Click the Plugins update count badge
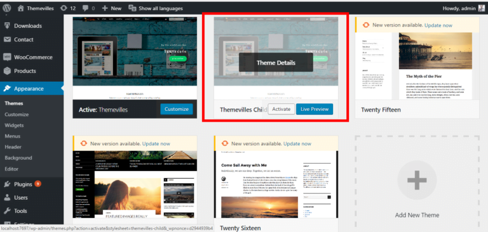 (x=37, y=184)
